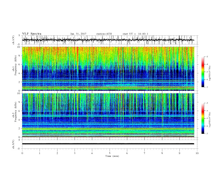Click the "8" kHz tick on ch.1 frequency axis
222x172 pixels.
click(x=20, y=56)
